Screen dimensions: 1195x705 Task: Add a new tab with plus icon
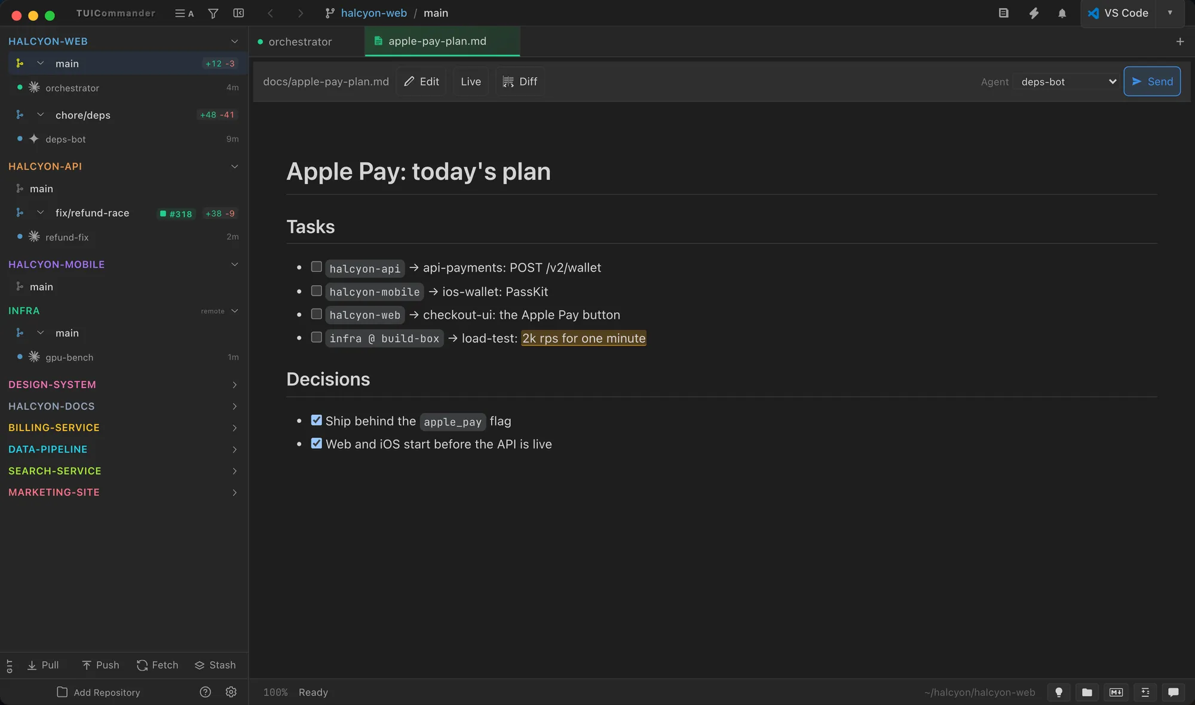(1180, 41)
